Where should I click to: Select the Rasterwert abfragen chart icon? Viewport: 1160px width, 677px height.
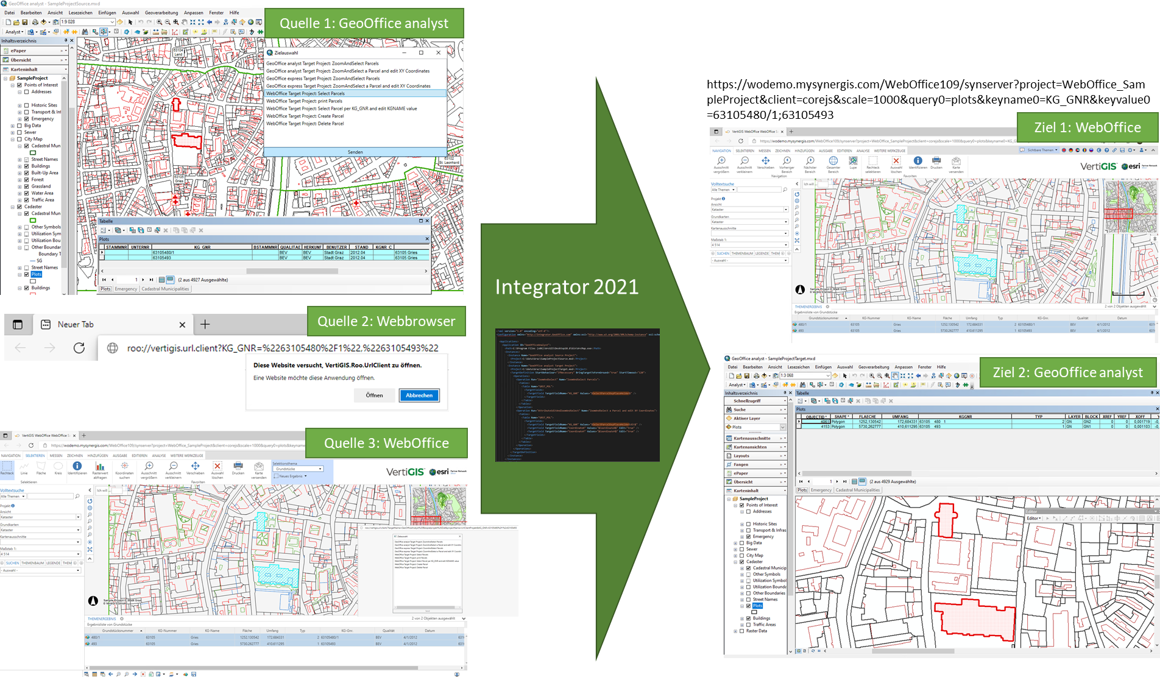(100, 467)
